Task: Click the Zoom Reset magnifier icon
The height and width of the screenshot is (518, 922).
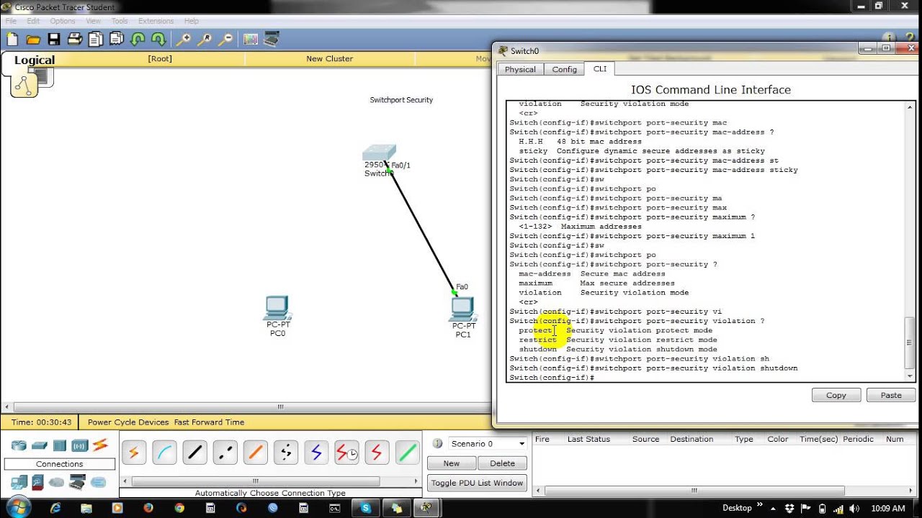Action: coord(205,39)
